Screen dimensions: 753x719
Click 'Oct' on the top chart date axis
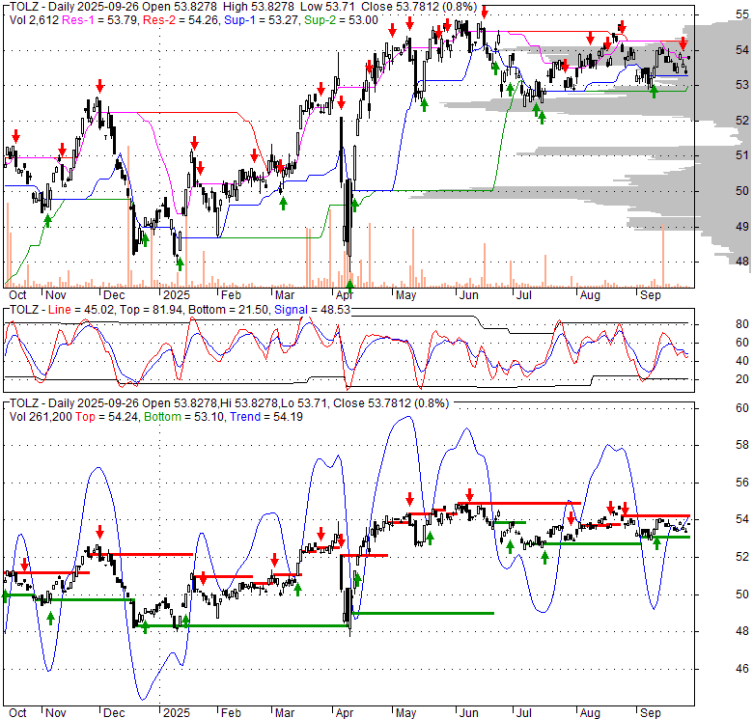click(x=17, y=295)
